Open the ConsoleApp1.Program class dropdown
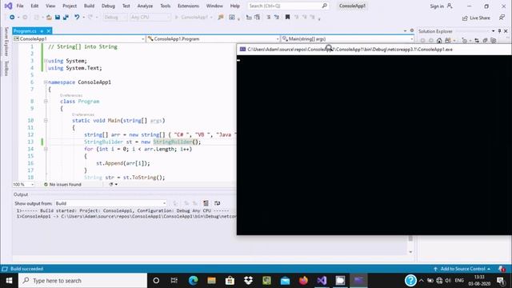The width and height of the screenshot is (512, 288). coord(214,39)
